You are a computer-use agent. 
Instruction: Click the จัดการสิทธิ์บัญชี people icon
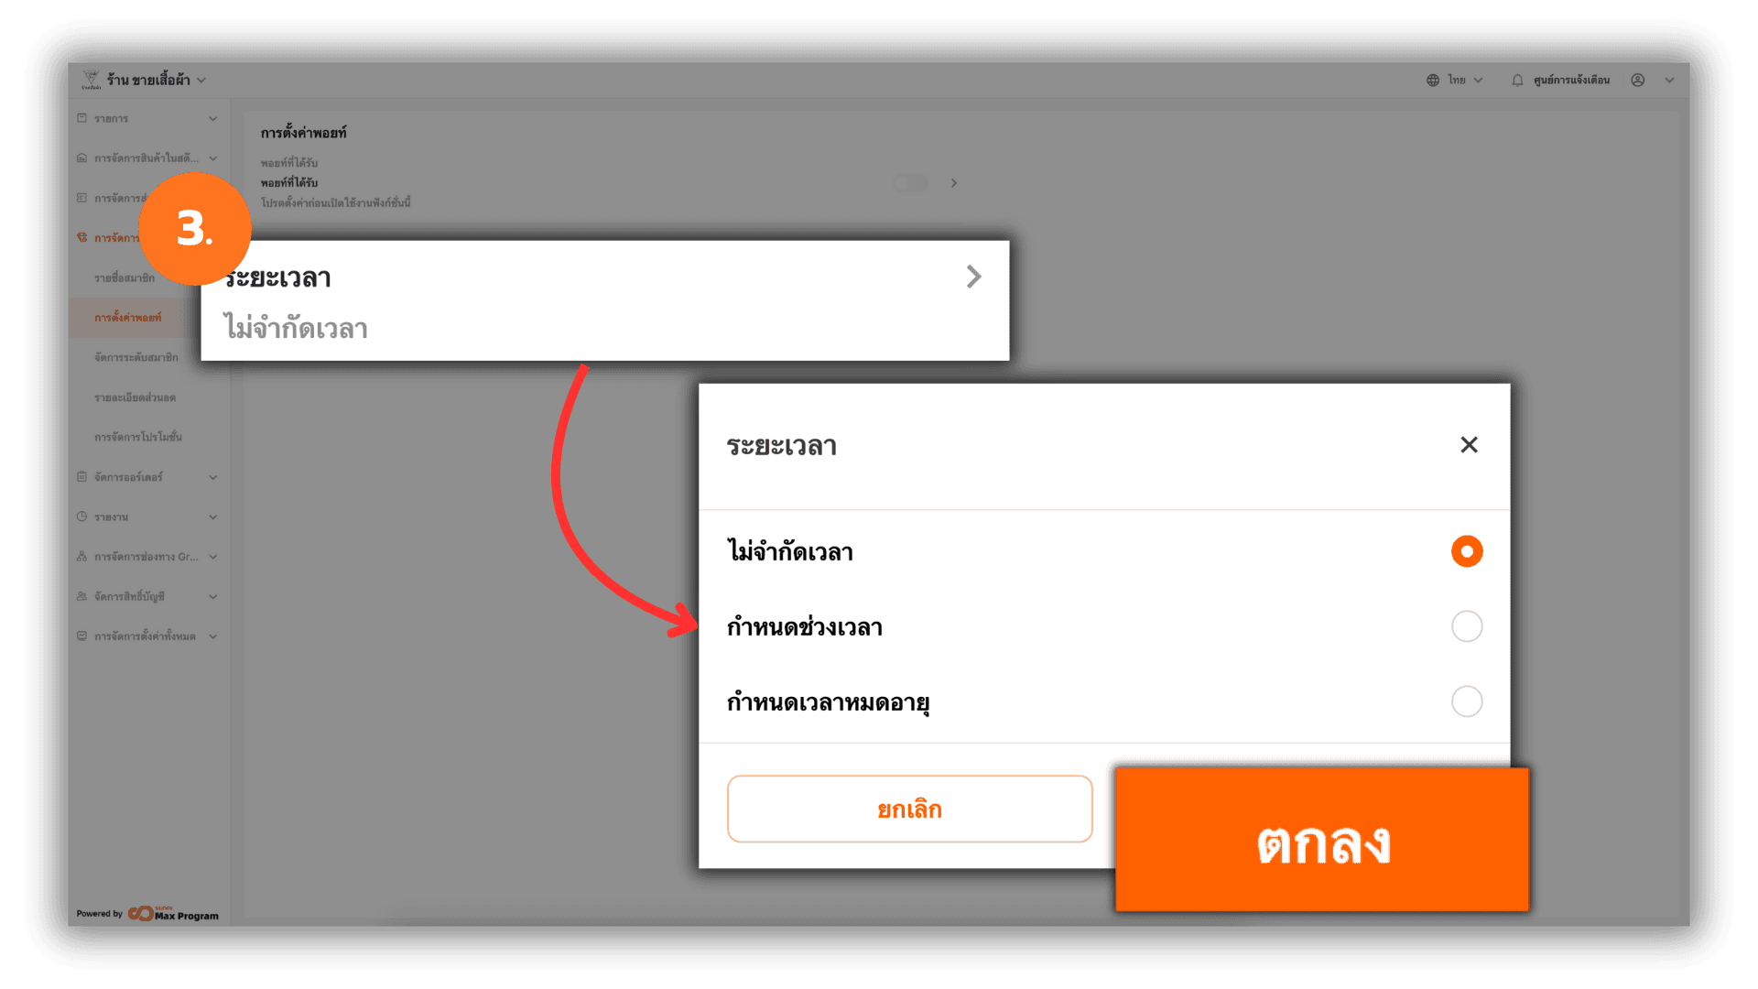click(82, 596)
